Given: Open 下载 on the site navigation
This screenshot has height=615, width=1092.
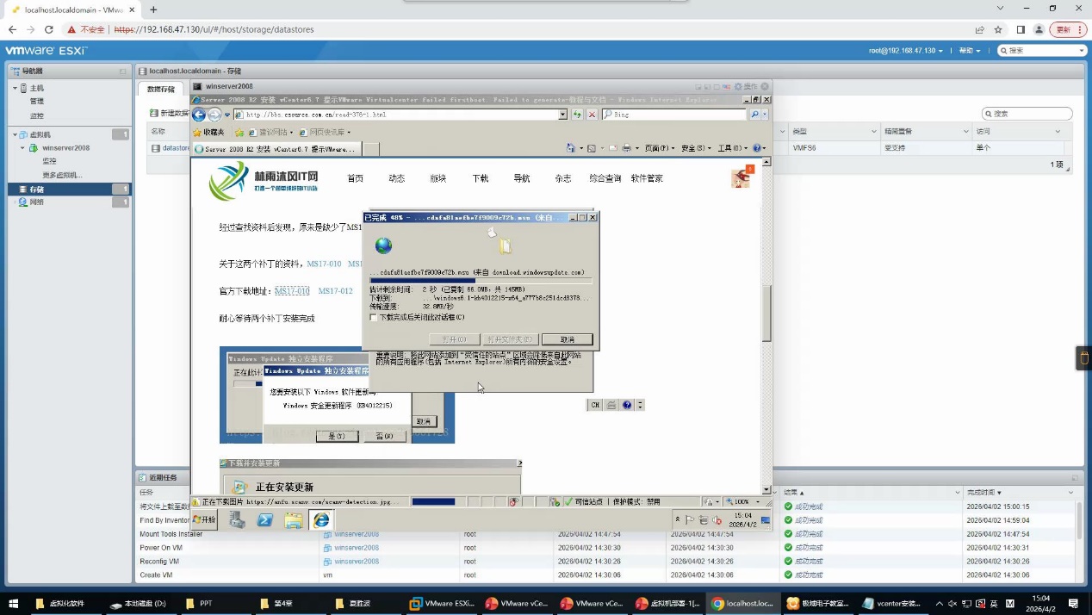Looking at the screenshot, I should (x=480, y=178).
